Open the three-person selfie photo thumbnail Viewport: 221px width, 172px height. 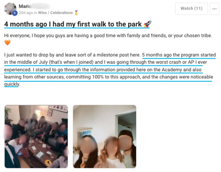coord(105,137)
